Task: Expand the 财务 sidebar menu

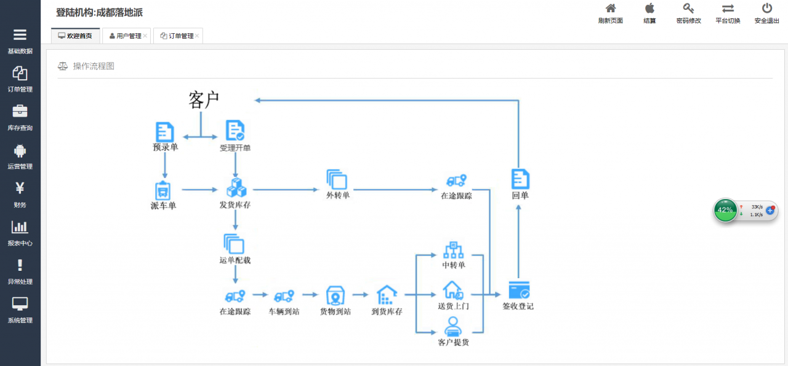Action: [x=20, y=195]
